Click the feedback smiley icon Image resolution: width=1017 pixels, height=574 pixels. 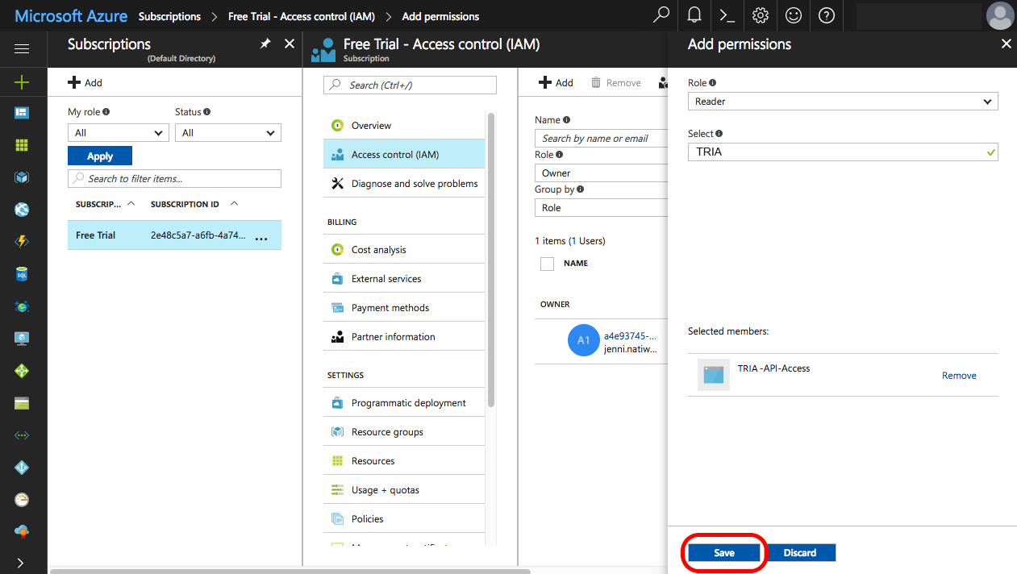tap(794, 15)
